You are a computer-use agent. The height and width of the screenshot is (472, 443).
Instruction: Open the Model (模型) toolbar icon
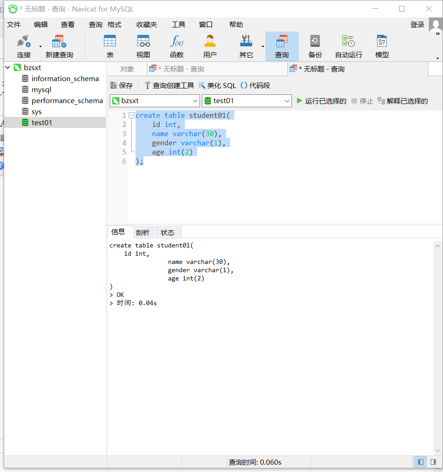tap(382, 41)
